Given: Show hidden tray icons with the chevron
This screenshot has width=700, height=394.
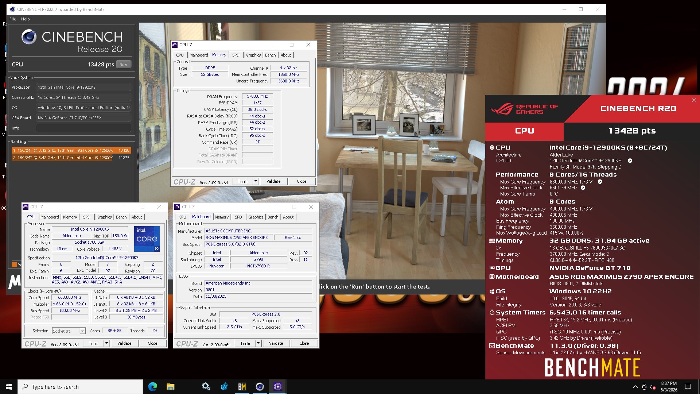Looking at the screenshot, I should pyautogui.click(x=635, y=387).
